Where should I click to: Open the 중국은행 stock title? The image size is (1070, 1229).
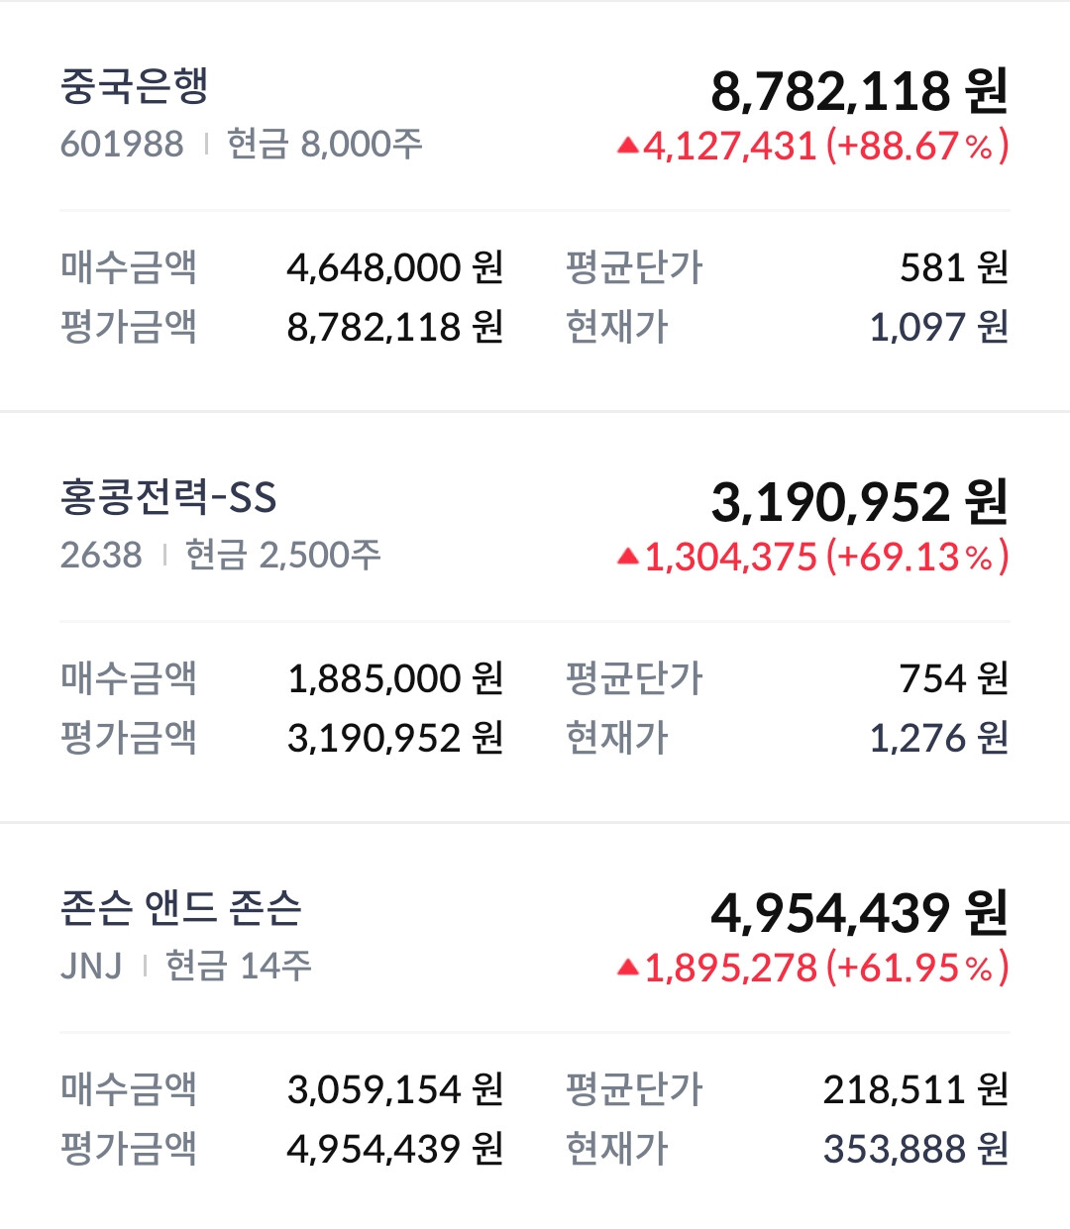point(135,86)
